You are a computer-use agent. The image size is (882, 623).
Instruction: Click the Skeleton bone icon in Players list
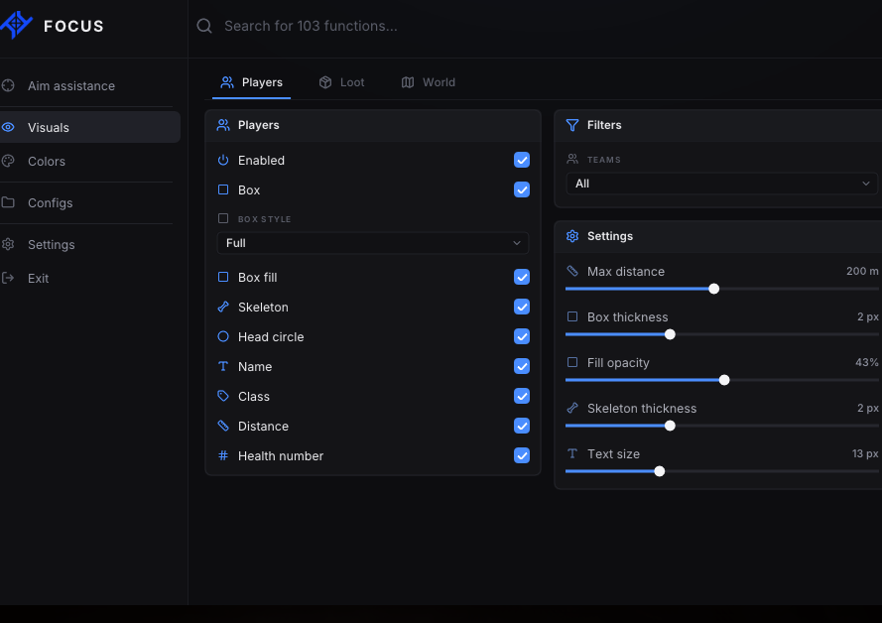(x=223, y=307)
